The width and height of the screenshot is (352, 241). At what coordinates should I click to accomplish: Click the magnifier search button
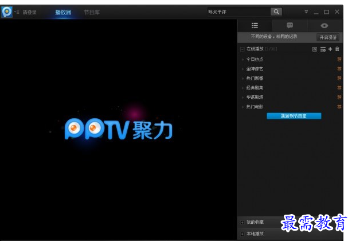point(276,11)
